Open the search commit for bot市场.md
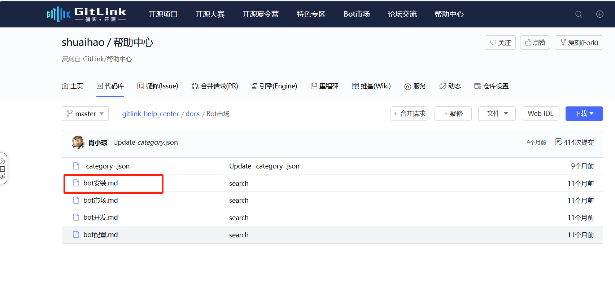Image resolution: width=615 pixels, height=307 pixels. pos(239,200)
